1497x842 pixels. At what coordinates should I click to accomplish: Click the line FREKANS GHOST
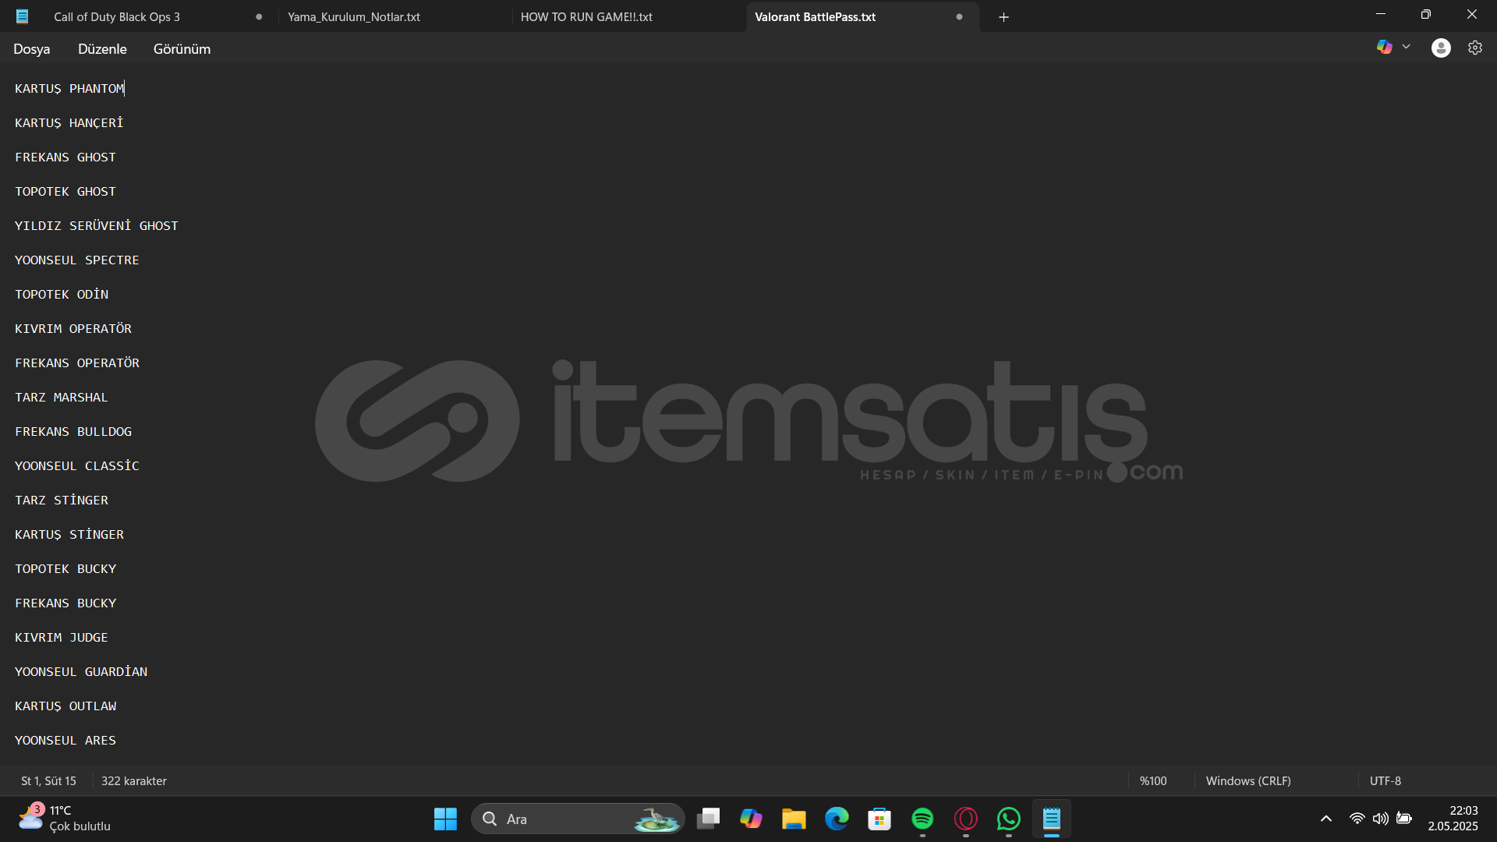click(65, 157)
